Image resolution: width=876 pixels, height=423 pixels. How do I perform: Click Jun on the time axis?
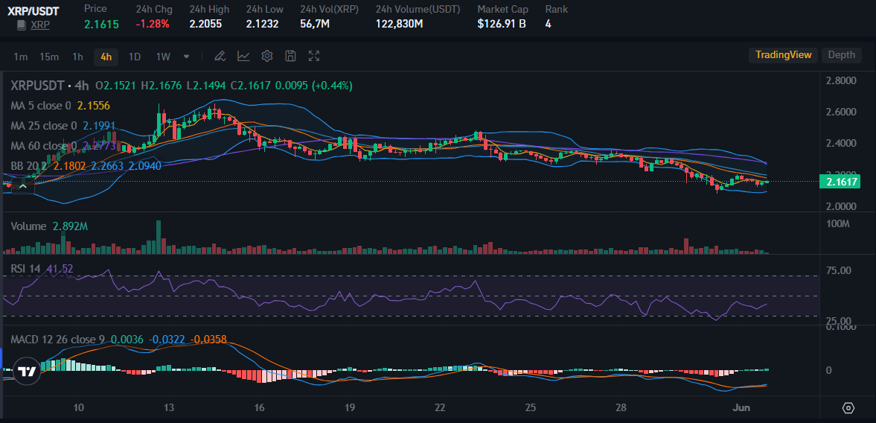click(741, 407)
